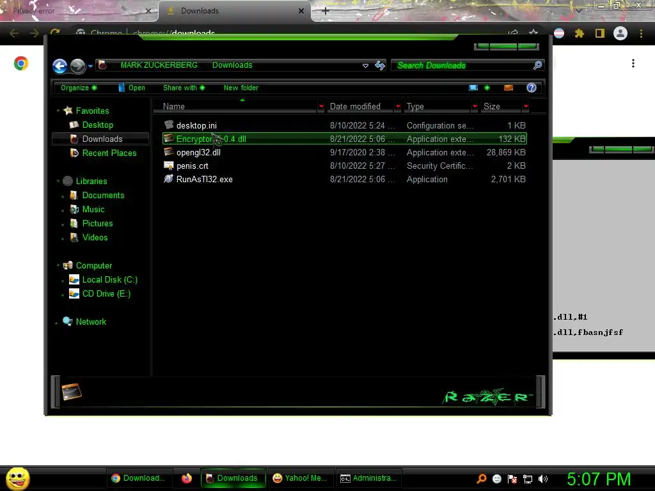The width and height of the screenshot is (655, 491).
Task: Select the RunAsTI32.exe file name
Action: click(x=204, y=179)
